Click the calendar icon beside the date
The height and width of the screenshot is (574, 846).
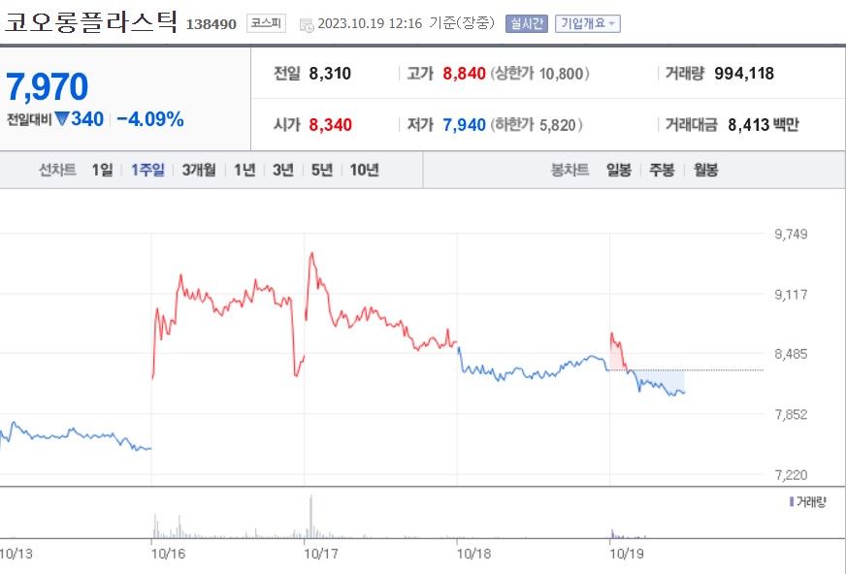pyautogui.click(x=306, y=24)
